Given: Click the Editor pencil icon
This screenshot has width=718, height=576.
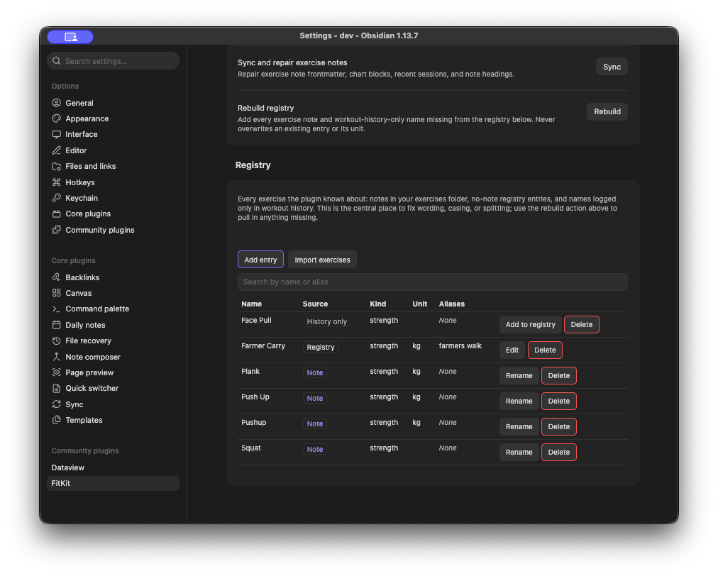Looking at the screenshot, I should tap(56, 150).
